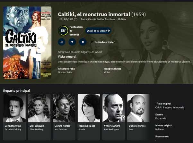This screenshot has width=193, height=143.
Task: Click the John Merivale name link
Action: [13, 126]
